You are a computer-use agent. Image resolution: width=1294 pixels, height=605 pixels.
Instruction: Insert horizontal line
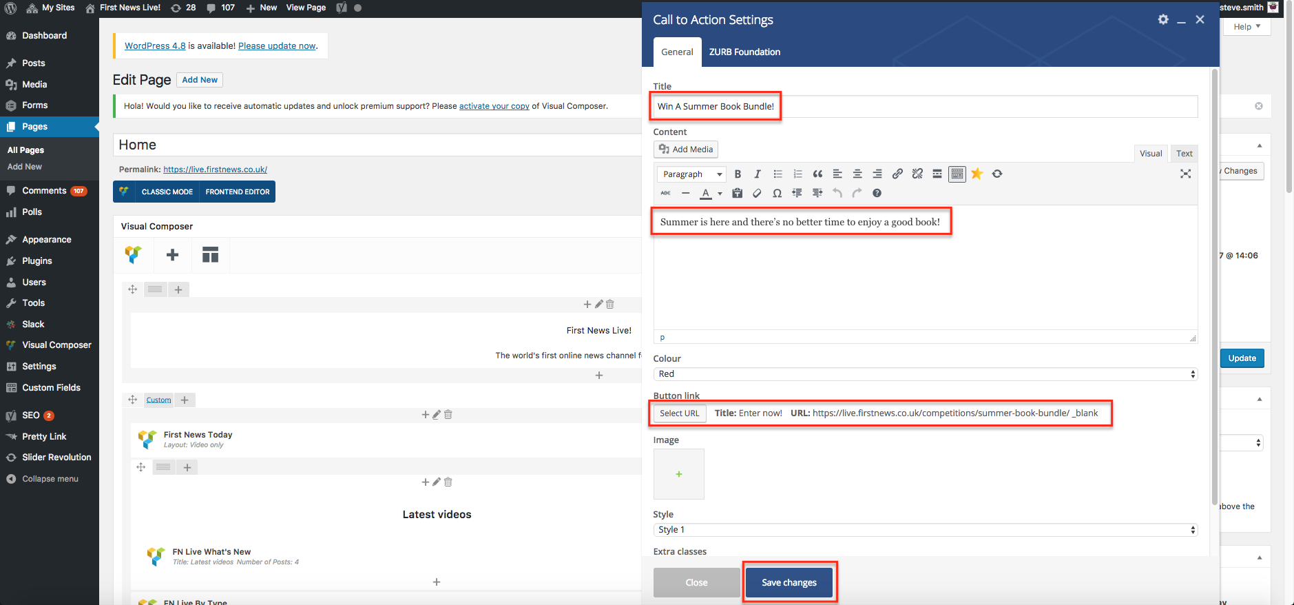(685, 194)
